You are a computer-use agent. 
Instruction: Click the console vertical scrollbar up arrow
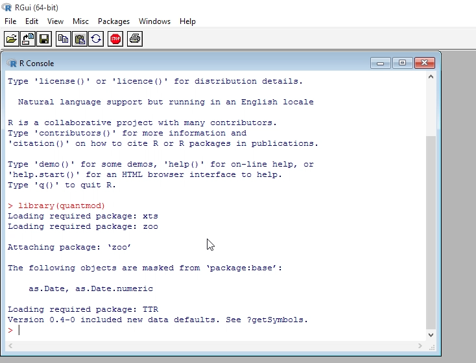pos(431,76)
